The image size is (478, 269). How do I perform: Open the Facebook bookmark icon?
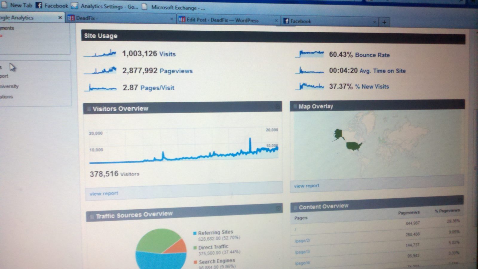39,5
